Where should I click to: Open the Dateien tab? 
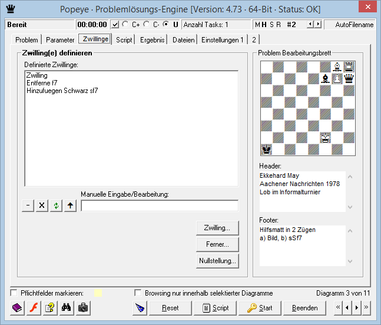184,40
